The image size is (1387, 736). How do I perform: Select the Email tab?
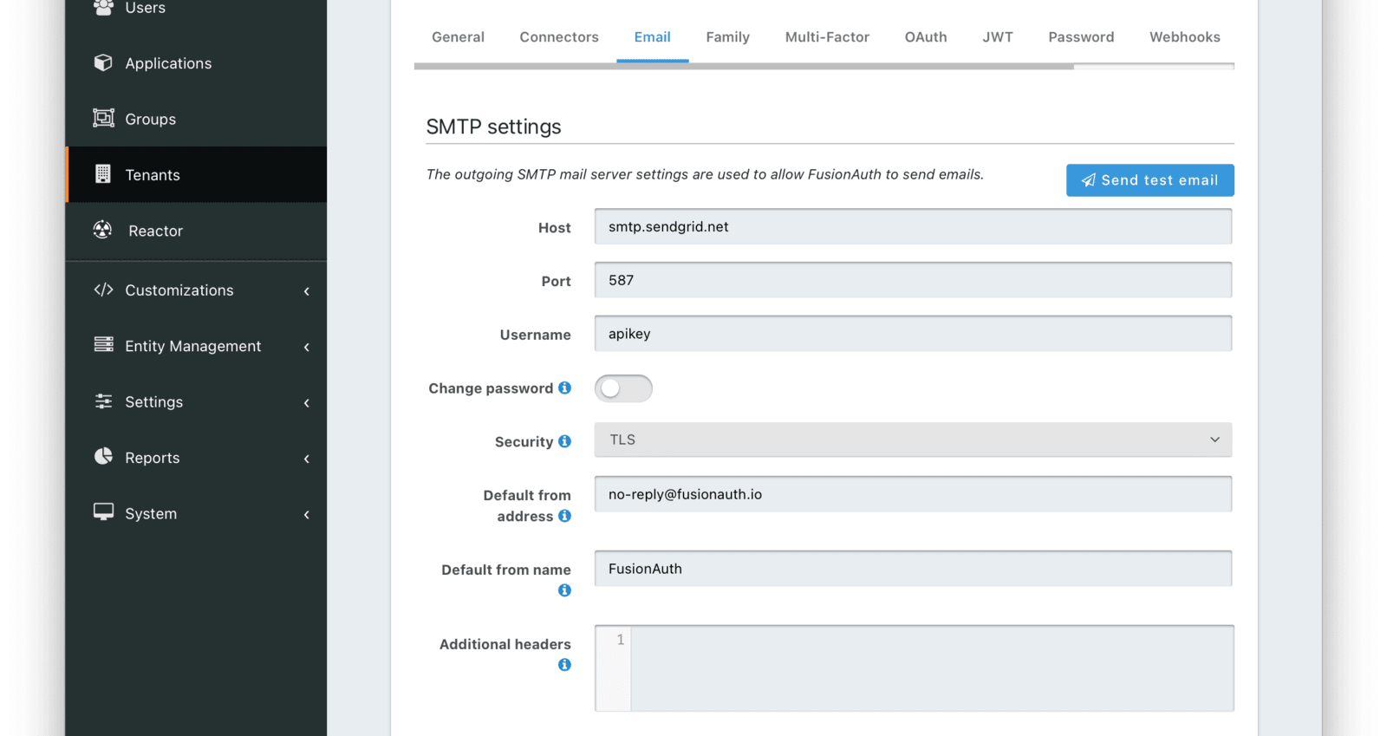652,37
